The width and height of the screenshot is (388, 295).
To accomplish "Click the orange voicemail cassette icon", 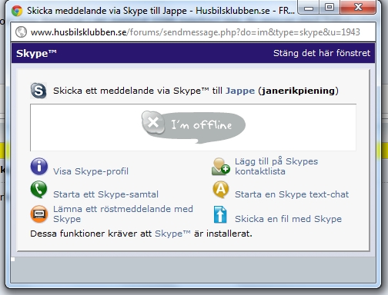I will point(39,214).
